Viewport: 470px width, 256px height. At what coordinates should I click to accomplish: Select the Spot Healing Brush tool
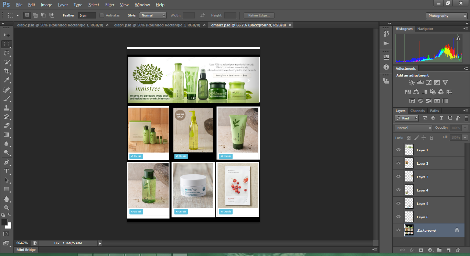[7, 90]
